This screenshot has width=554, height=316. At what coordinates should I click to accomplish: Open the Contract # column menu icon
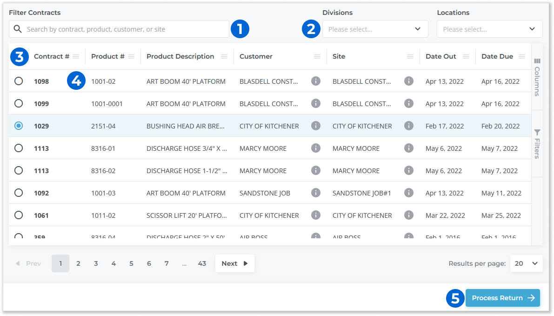pos(76,57)
